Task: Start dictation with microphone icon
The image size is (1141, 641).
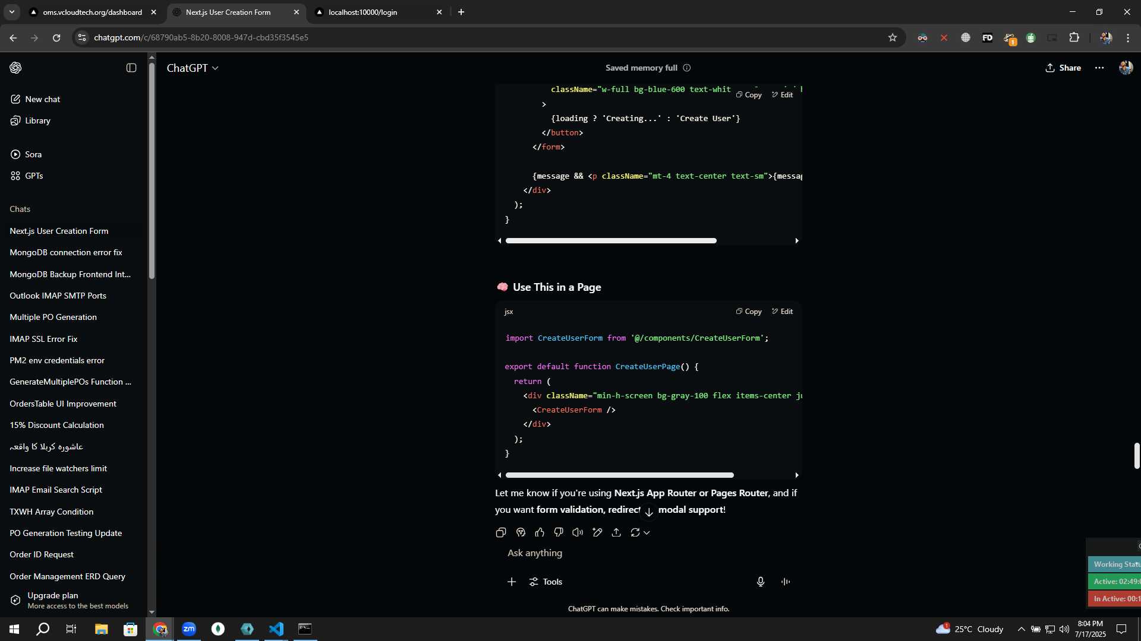Action: (x=761, y=582)
